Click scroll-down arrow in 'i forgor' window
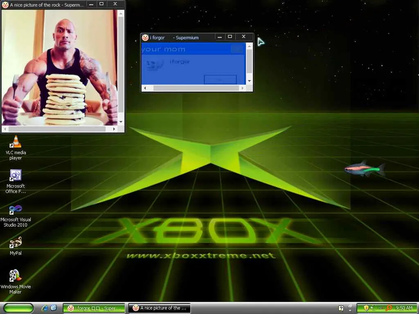The height and width of the screenshot is (314, 419). click(249, 81)
